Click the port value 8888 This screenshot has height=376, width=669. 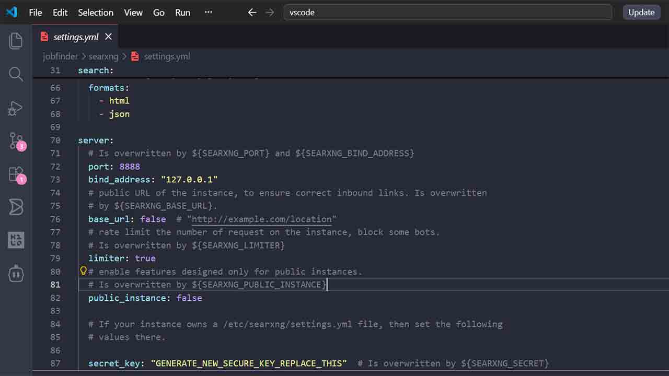click(x=130, y=167)
